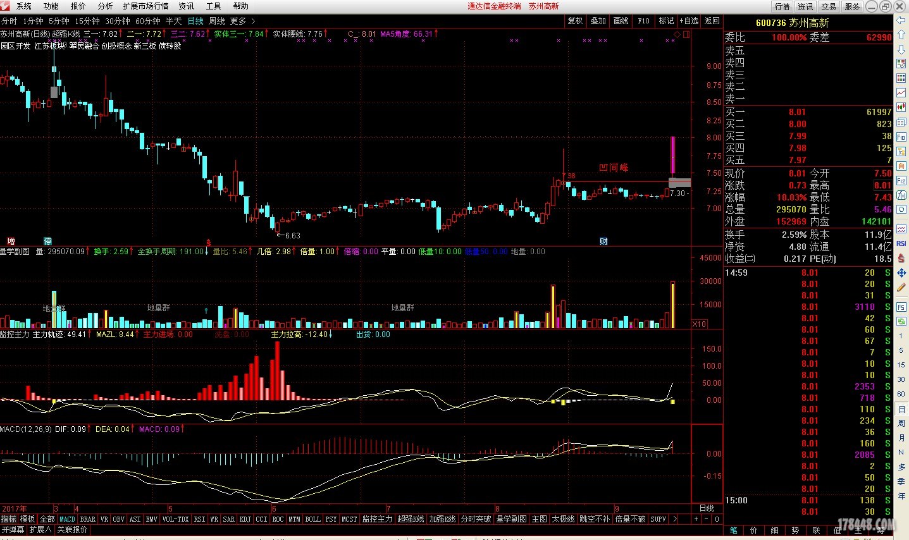This screenshot has height=540, width=909.
Task: Click the F12 trading icon in sidebar
Action: tap(901, 180)
